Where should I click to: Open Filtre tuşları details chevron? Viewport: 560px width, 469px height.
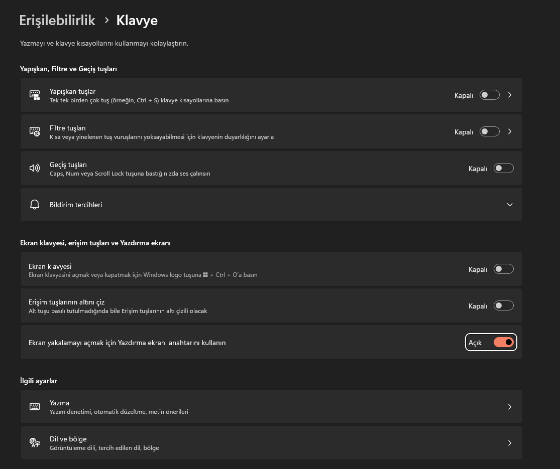[510, 131]
